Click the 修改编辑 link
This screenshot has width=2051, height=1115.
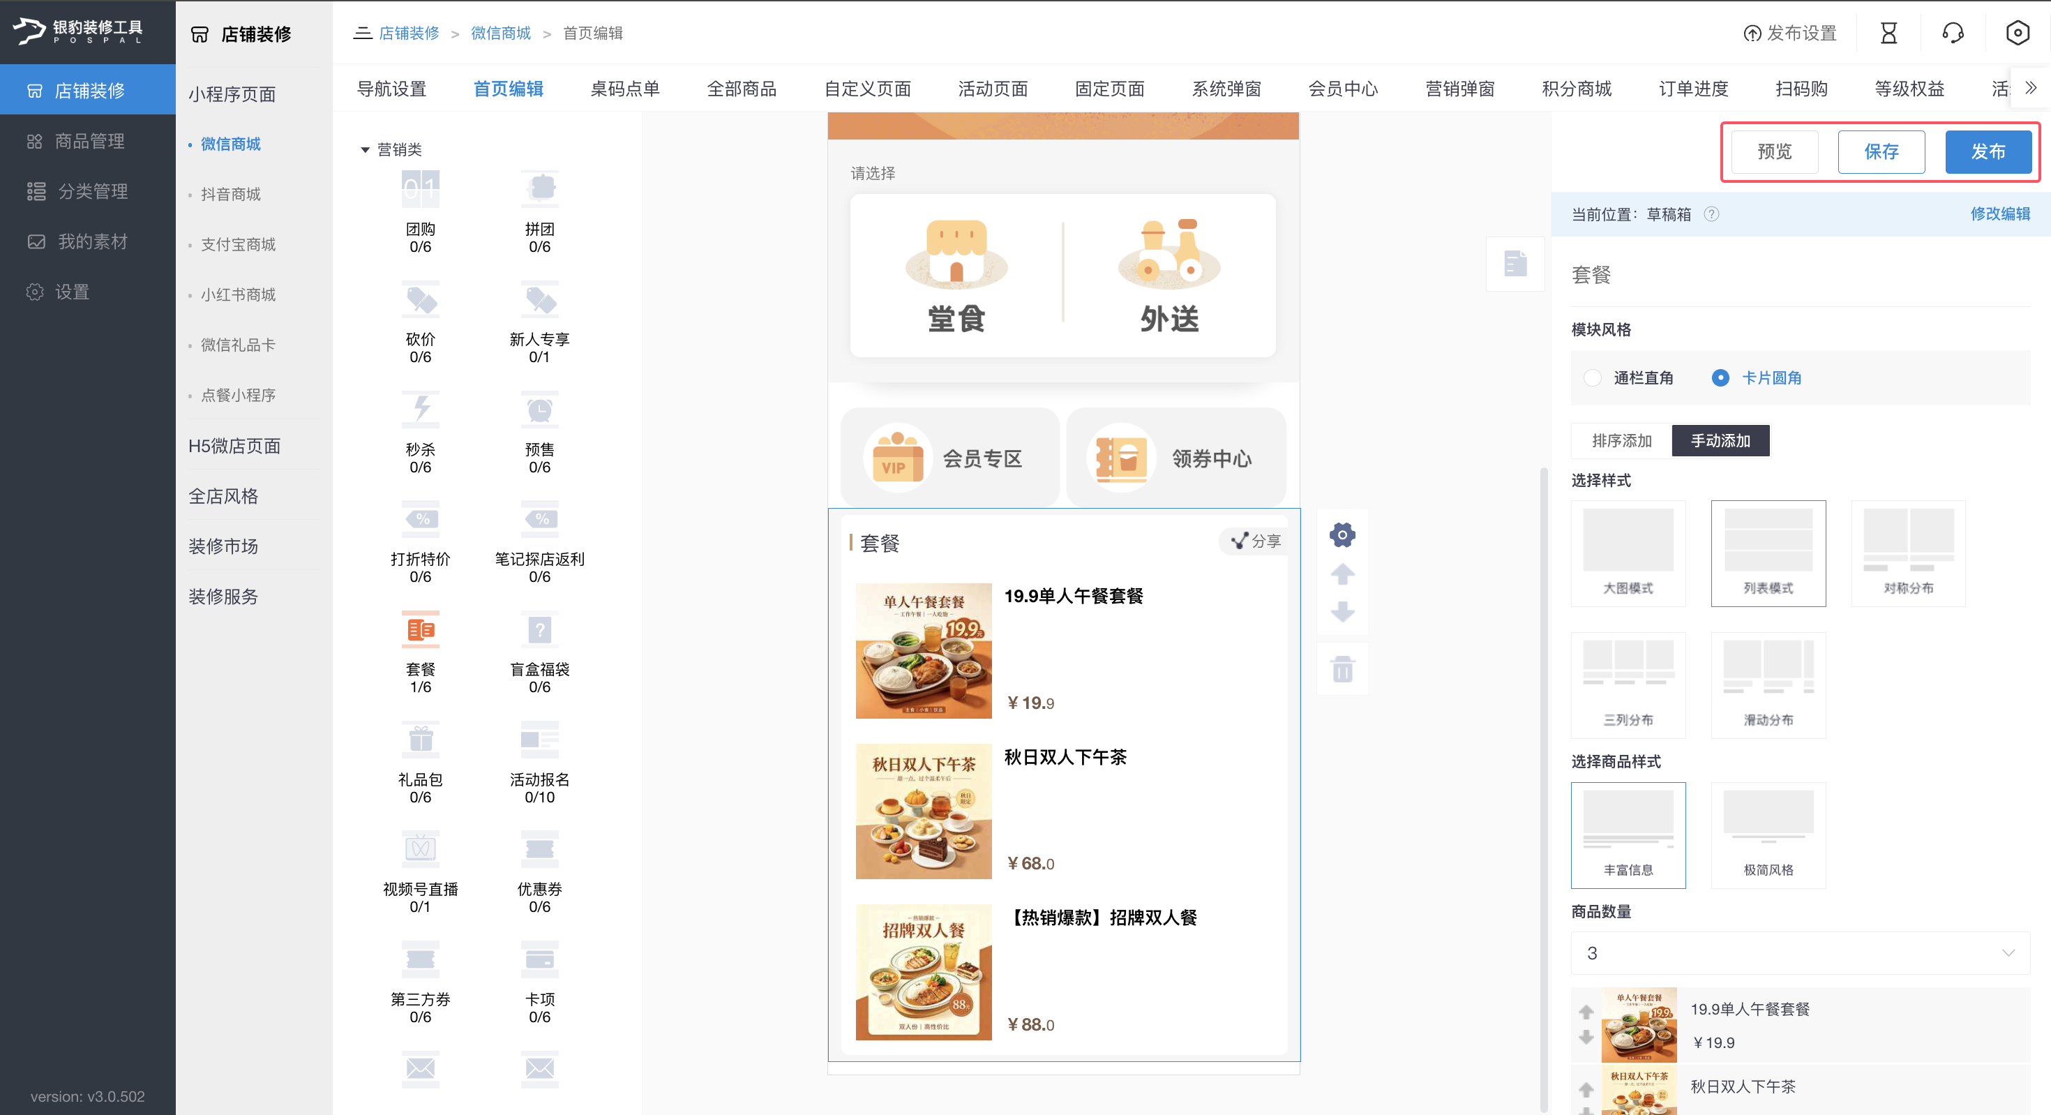click(1999, 214)
